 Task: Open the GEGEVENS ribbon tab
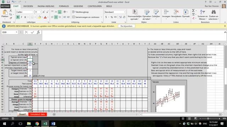coord(78,6)
